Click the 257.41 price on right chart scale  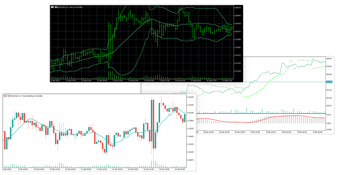tap(329, 90)
